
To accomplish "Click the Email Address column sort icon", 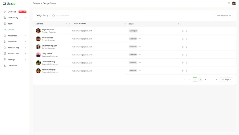I will tap(124, 24).
